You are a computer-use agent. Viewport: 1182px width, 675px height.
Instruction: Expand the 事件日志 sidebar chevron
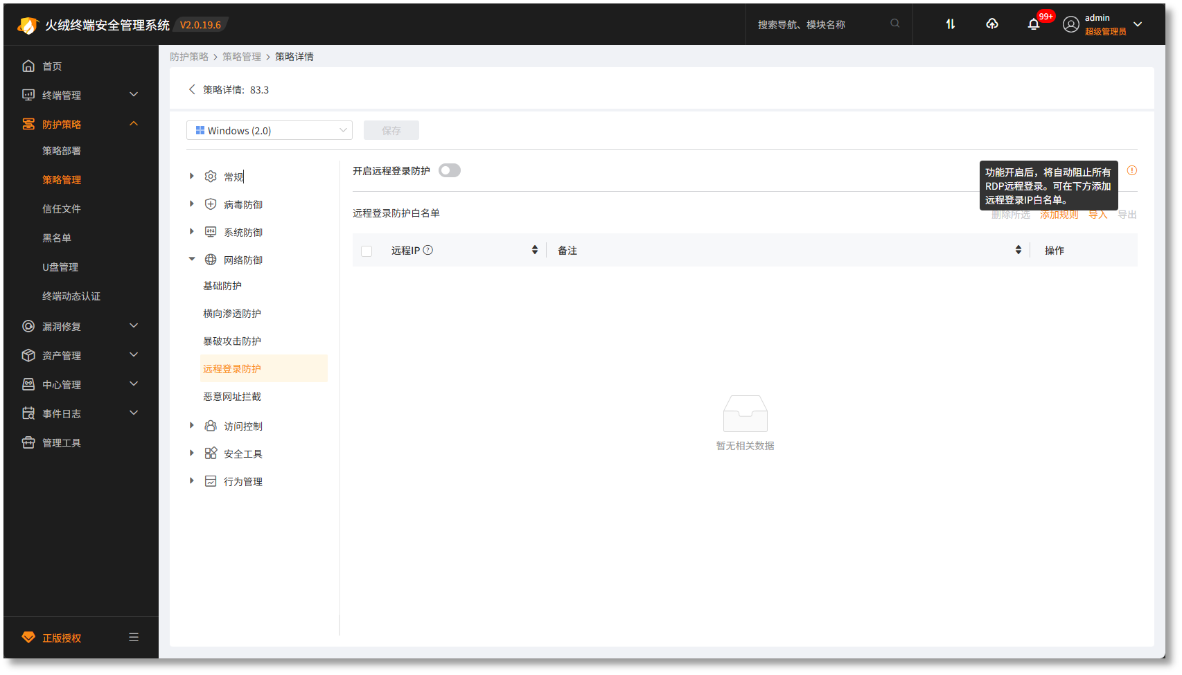coord(134,413)
